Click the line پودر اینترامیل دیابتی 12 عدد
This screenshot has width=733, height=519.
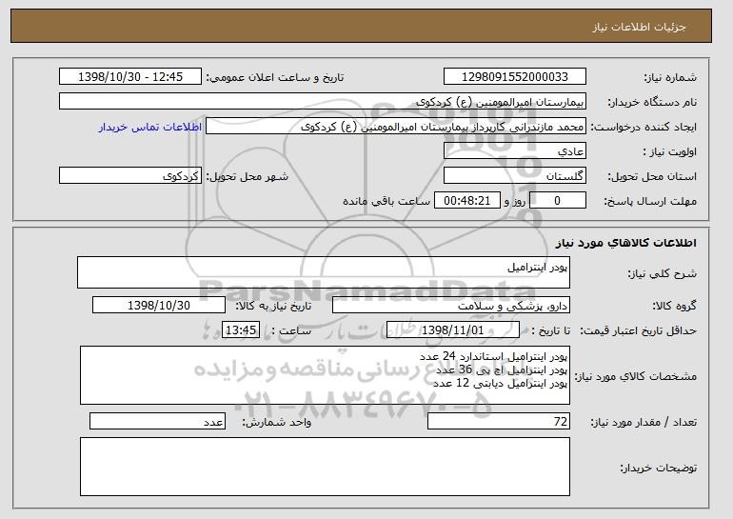pos(500,384)
